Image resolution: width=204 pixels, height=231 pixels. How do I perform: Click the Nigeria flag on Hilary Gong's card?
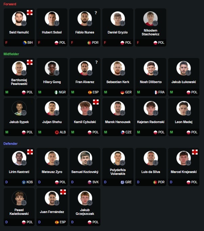pos(56,92)
